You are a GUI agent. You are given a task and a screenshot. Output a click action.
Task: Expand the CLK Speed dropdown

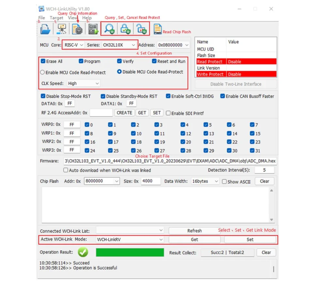tap(83, 83)
